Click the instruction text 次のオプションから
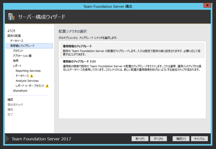 pos(88,38)
